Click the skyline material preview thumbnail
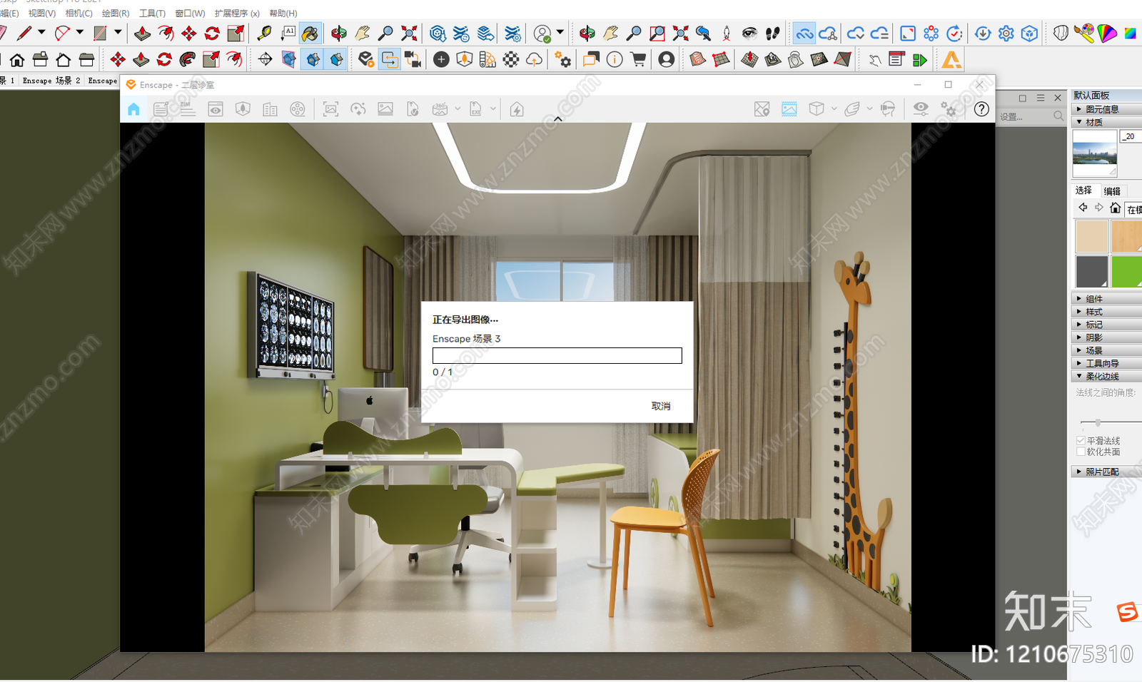The image size is (1142, 682). click(x=1095, y=153)
